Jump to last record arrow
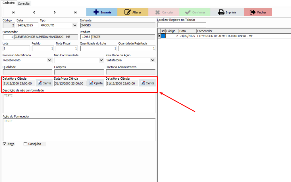 coord(75,12)
